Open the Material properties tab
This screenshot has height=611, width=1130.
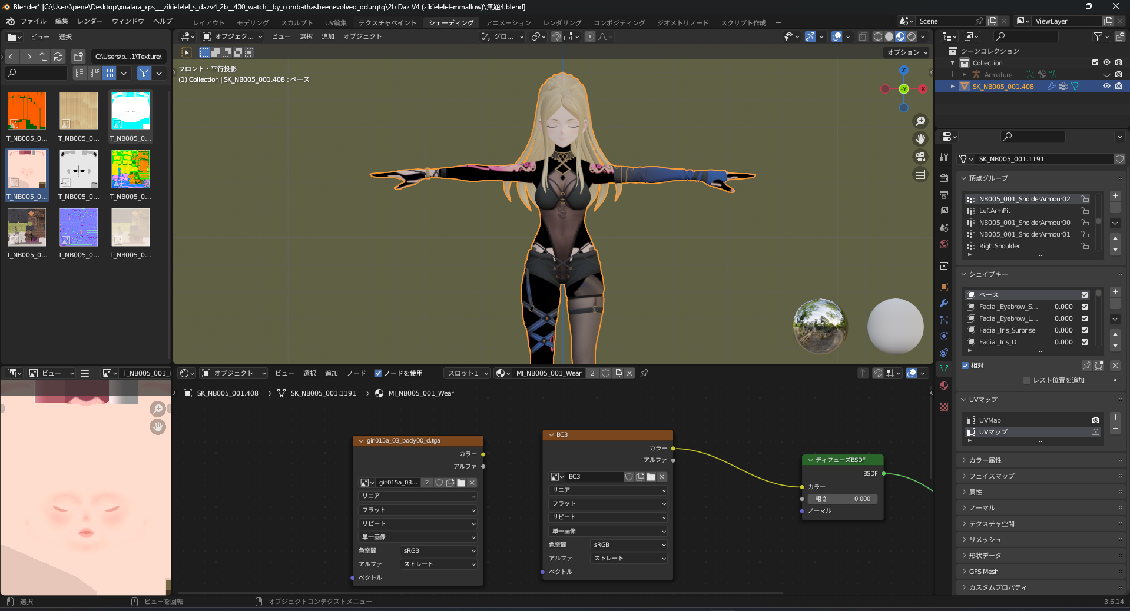(944, 386)
